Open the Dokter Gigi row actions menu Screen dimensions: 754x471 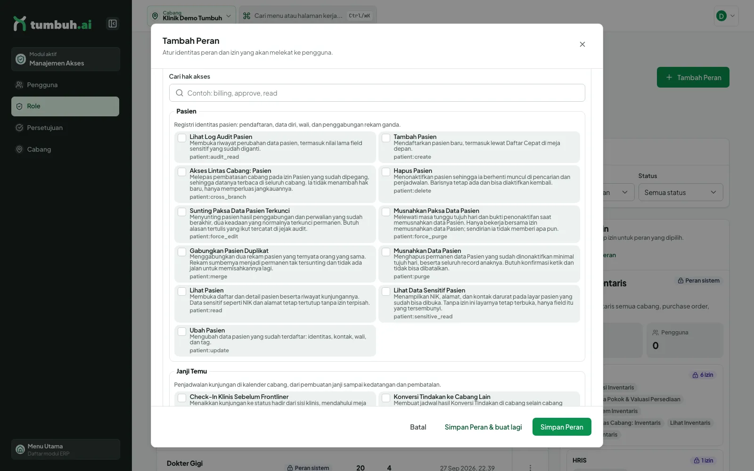pyautogui.click(x=530, y=468)
